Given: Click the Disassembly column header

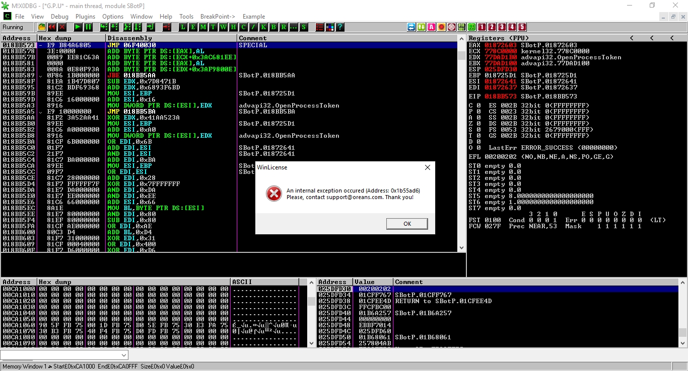Looking at the screenshot, I should pyautogui.click(x=171, y=38).
